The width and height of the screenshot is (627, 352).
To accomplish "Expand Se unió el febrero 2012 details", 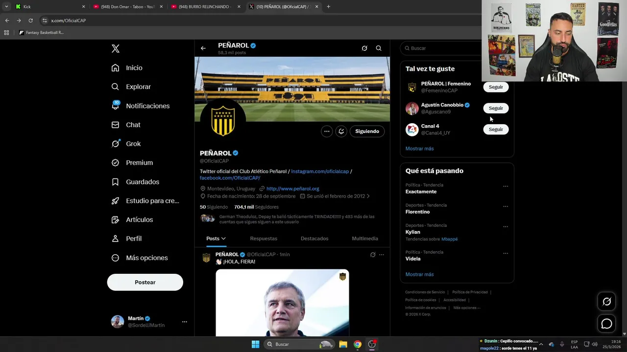I will point(335,196).
